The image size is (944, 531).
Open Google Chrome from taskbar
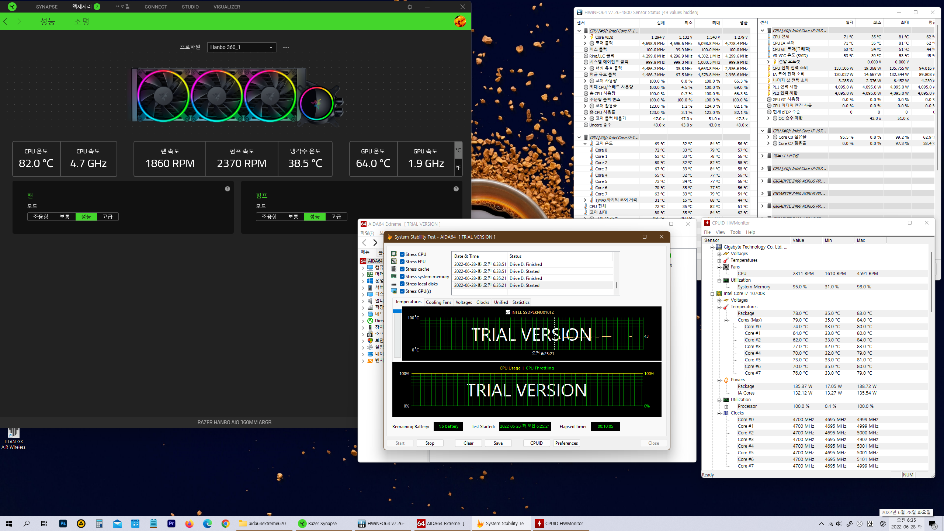click(226, 523)
